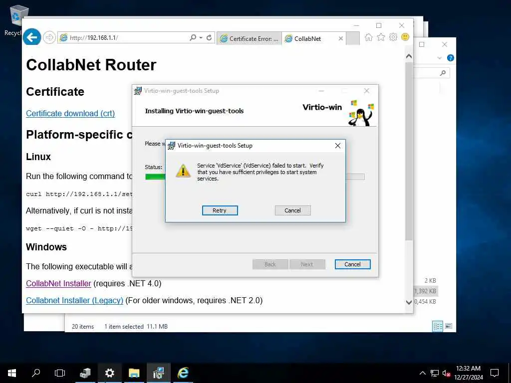This screenshot has height=383, width=511.
Task: Open the clock showing 12:32 AM
Action: click(468, 373)
